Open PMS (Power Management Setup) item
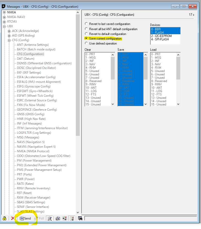This screenshot has width=201, height=229. coord(39,170)
